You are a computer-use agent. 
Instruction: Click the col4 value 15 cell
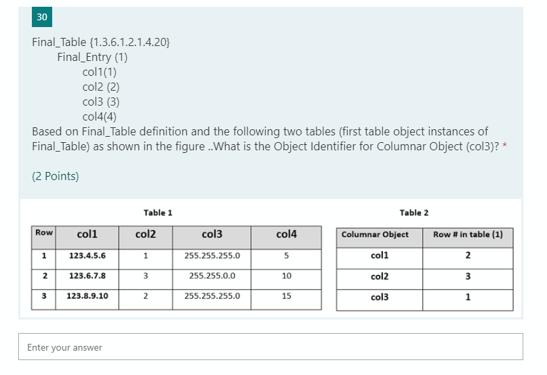pos(287,300)
